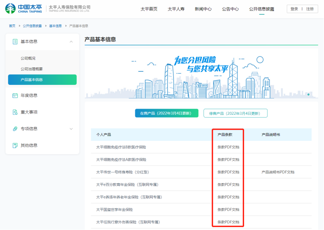Viewport: 324px width, 230px height.
Task: Open 产品说明书PDF文档 for 太平传世一号终身寿险
Action: click(278, 172)
